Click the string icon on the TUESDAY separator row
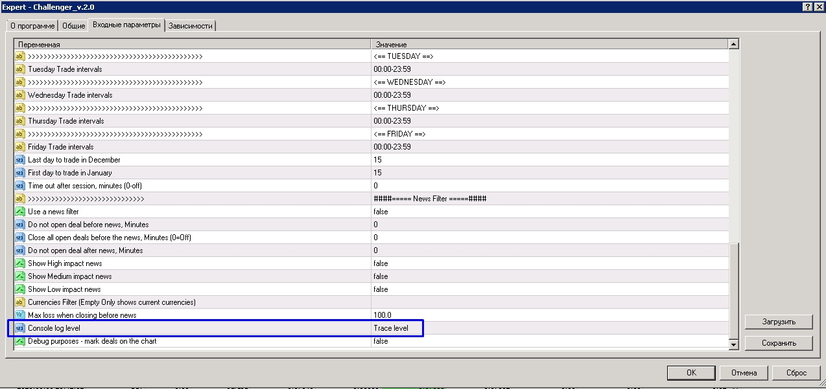The image size is (826, 389). [x=19, y=56]
